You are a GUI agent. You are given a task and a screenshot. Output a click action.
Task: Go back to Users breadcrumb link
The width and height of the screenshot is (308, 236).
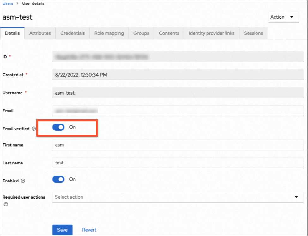(8, 3)
